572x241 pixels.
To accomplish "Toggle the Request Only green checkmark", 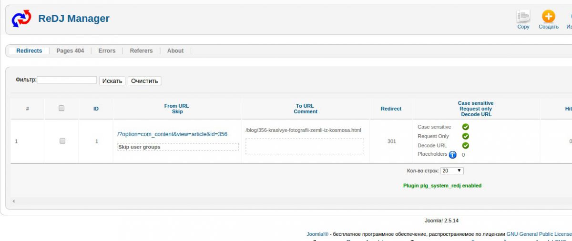I will [466, 136].
